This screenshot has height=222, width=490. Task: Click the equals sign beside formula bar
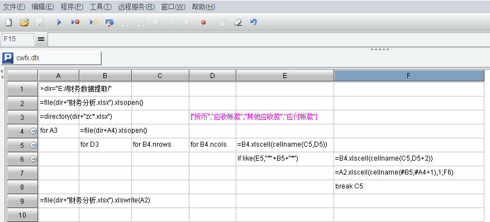click(41, 39)
